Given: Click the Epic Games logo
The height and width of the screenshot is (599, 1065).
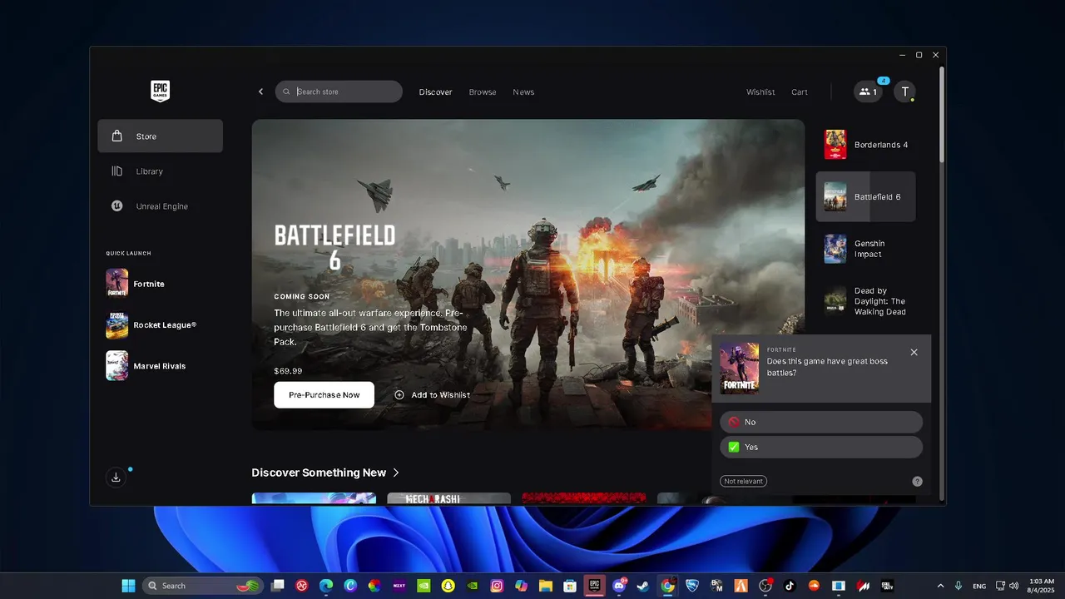Looking at the screenshot, I should 160,92.
